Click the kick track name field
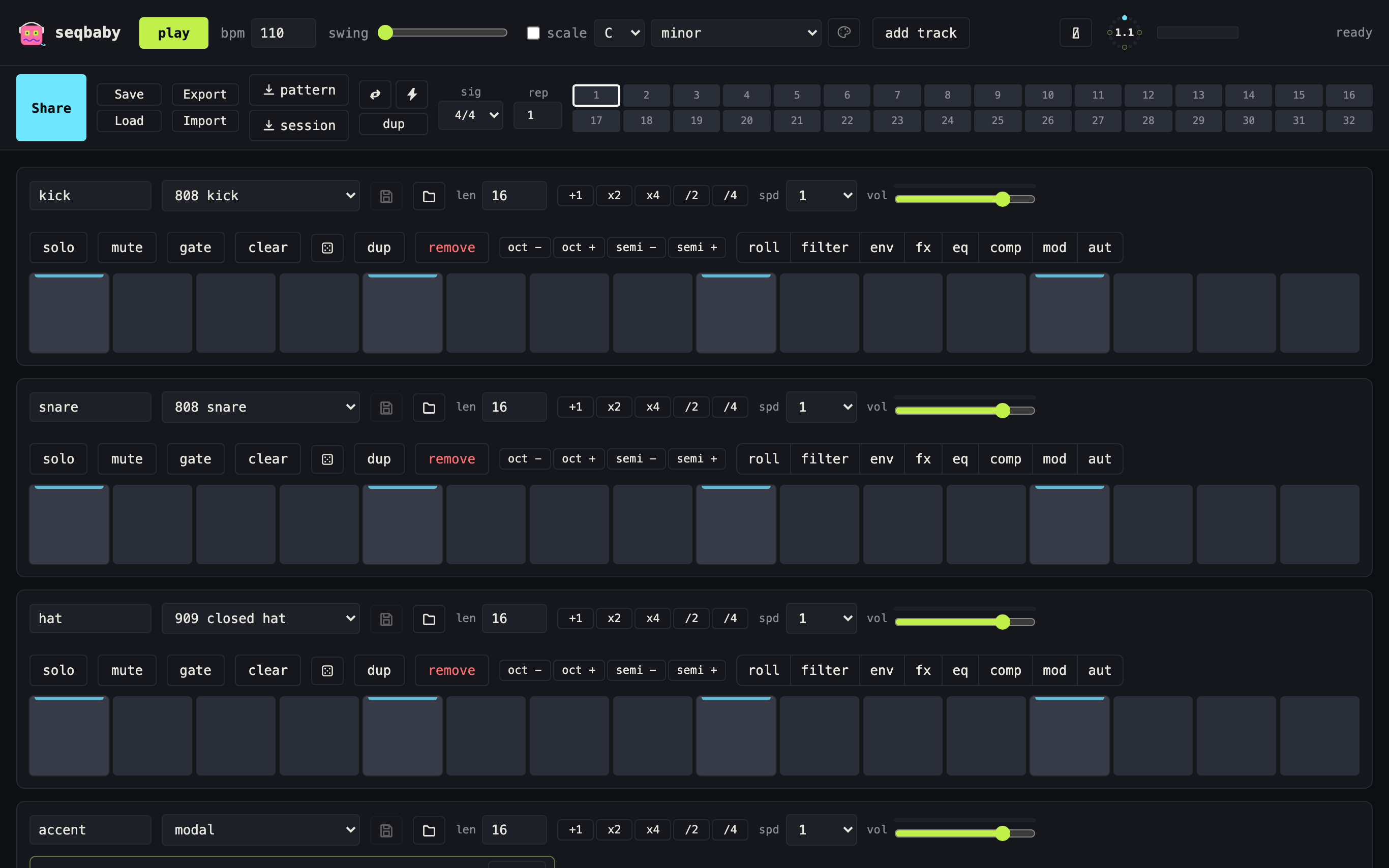The width and height of the screenshot is (1389, 868). click(90, 196)
